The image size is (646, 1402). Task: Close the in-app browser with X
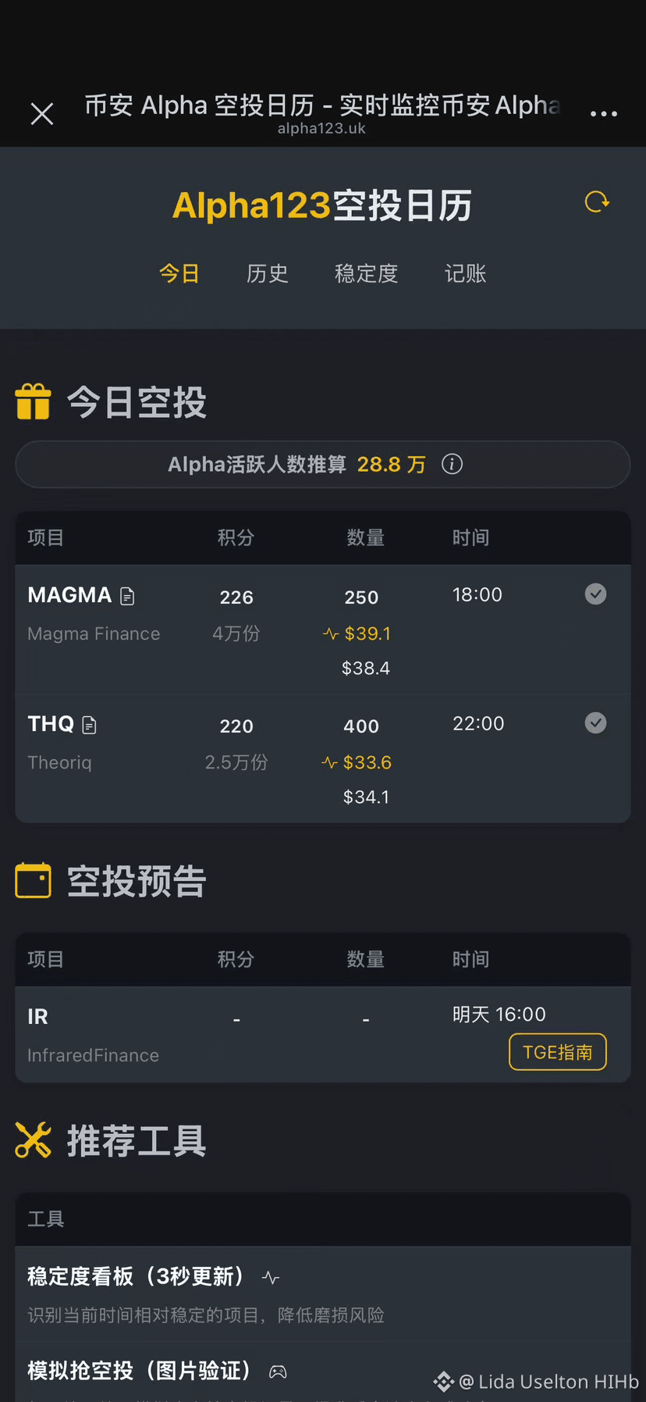[x=42, y=114]
